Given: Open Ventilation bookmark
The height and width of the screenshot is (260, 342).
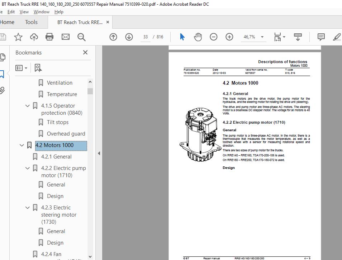Looking at the screenshot, I should click(60, 83).
